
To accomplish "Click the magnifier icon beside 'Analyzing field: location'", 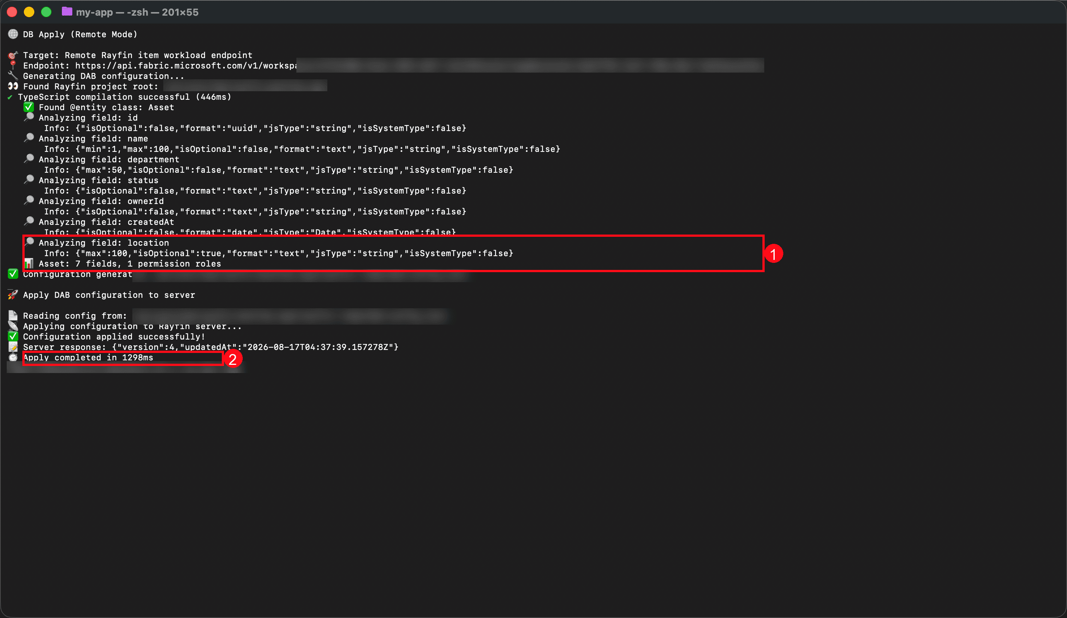I will click(x=29, y=243).
